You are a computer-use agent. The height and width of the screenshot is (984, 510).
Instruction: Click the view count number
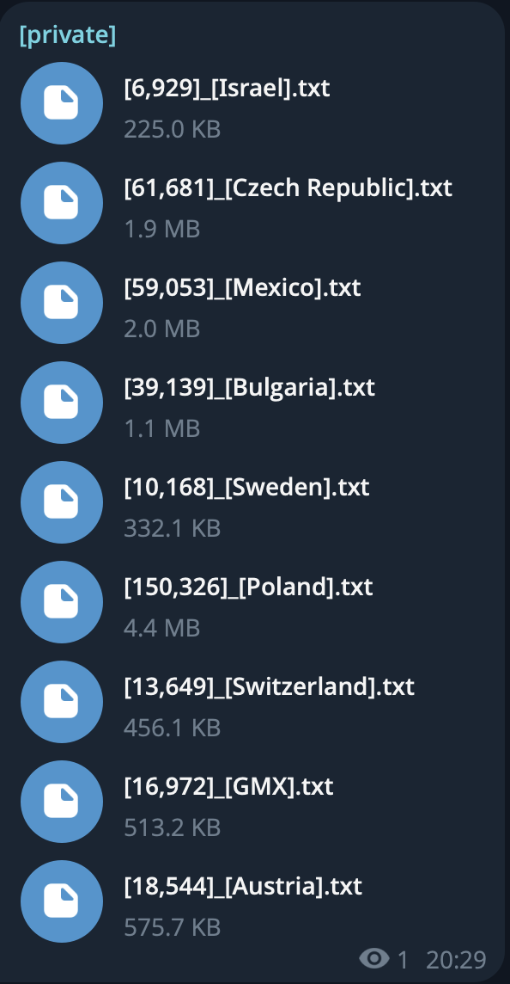(403, 960)
